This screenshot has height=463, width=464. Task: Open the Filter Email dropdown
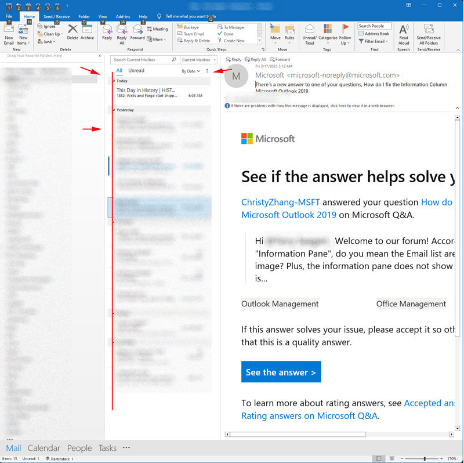point(373,41)
